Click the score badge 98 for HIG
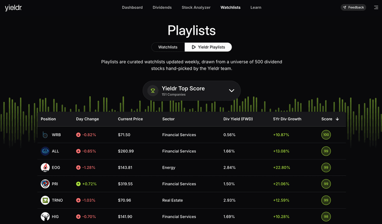Image resolution: width=382 pixels, height=224 pixels. pyautogui.click(x=326, y=216)
